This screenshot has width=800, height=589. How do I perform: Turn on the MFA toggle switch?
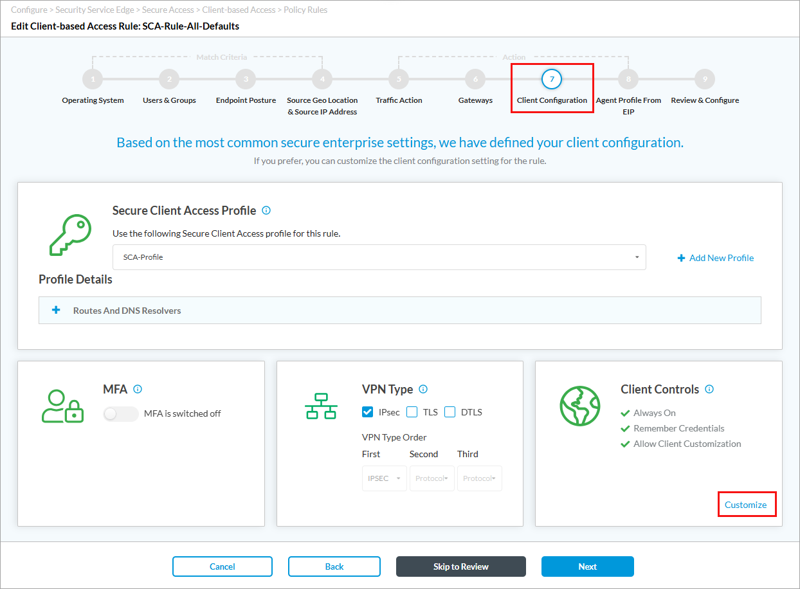pos(121,414)
